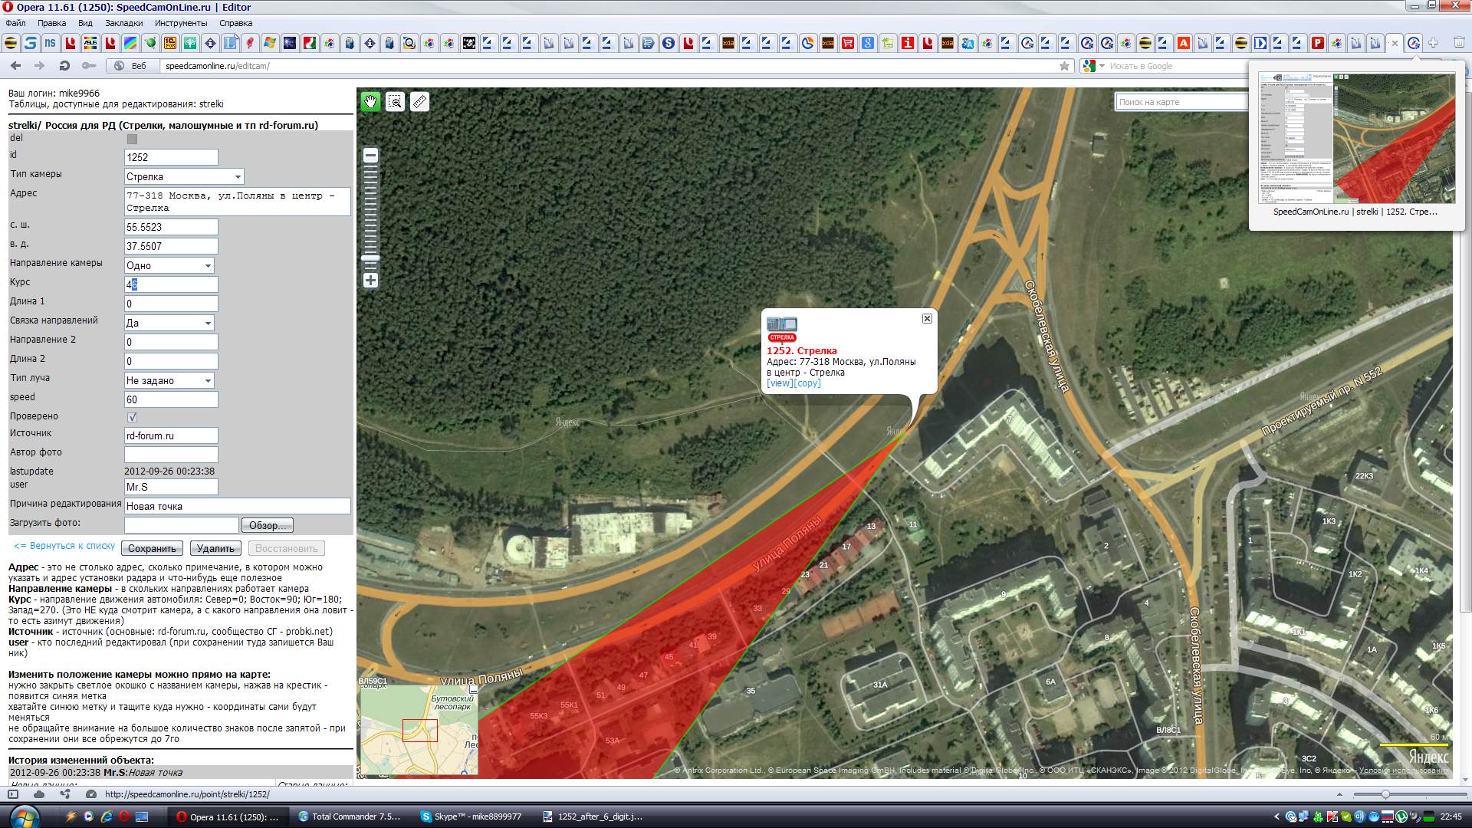This screenshot has width=1472, height=828.
Task: Click the map zoom out minus button
Action: click(370, 156)
